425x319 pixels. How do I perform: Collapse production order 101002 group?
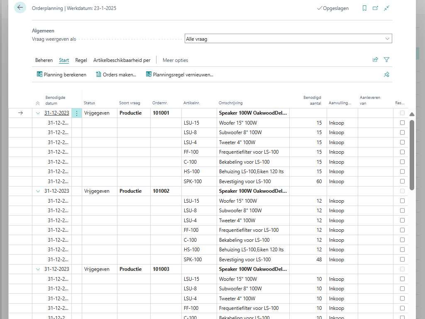click(x=38, y=191)
